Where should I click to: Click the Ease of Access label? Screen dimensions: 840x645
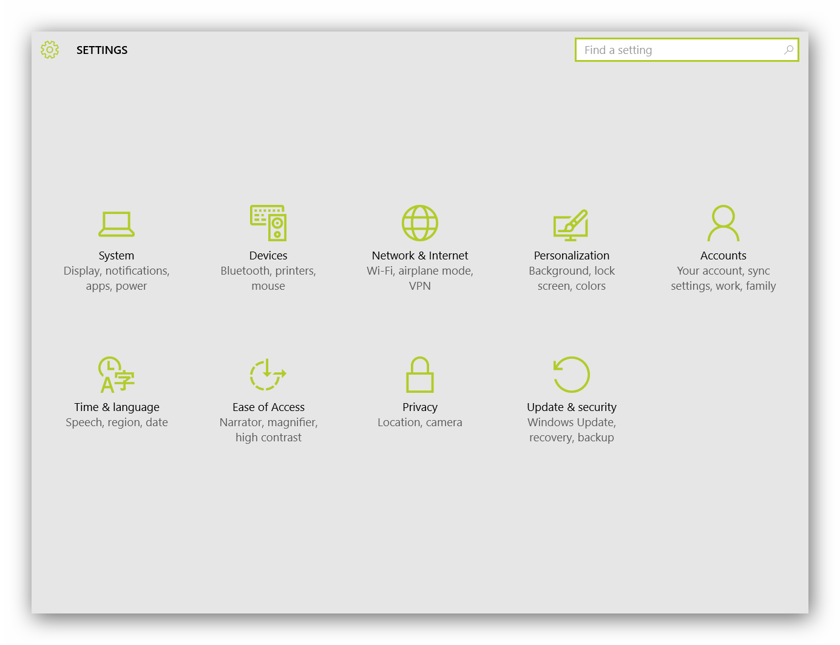[268, 407]
